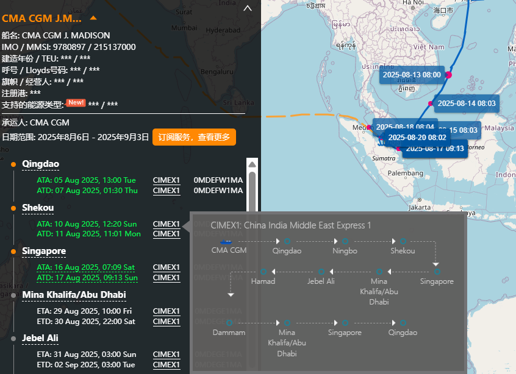The image size is (516, 374).
Task: Click Ningbo node in route popup
Action: tap(345, 241)
